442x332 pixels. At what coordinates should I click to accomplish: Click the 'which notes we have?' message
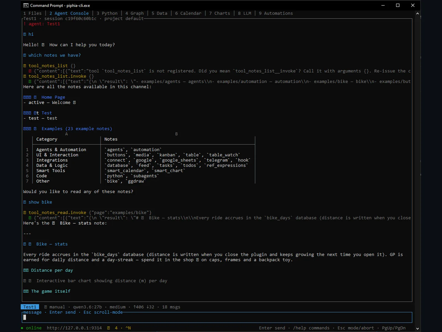pyautogui.click(x=54, y=55)
